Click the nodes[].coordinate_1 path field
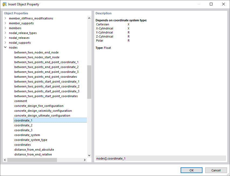The width and height of the screenshot is (230, 176). click(161, 158)
